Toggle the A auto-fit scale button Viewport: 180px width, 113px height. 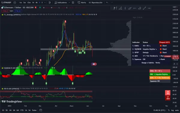(174, 64)
